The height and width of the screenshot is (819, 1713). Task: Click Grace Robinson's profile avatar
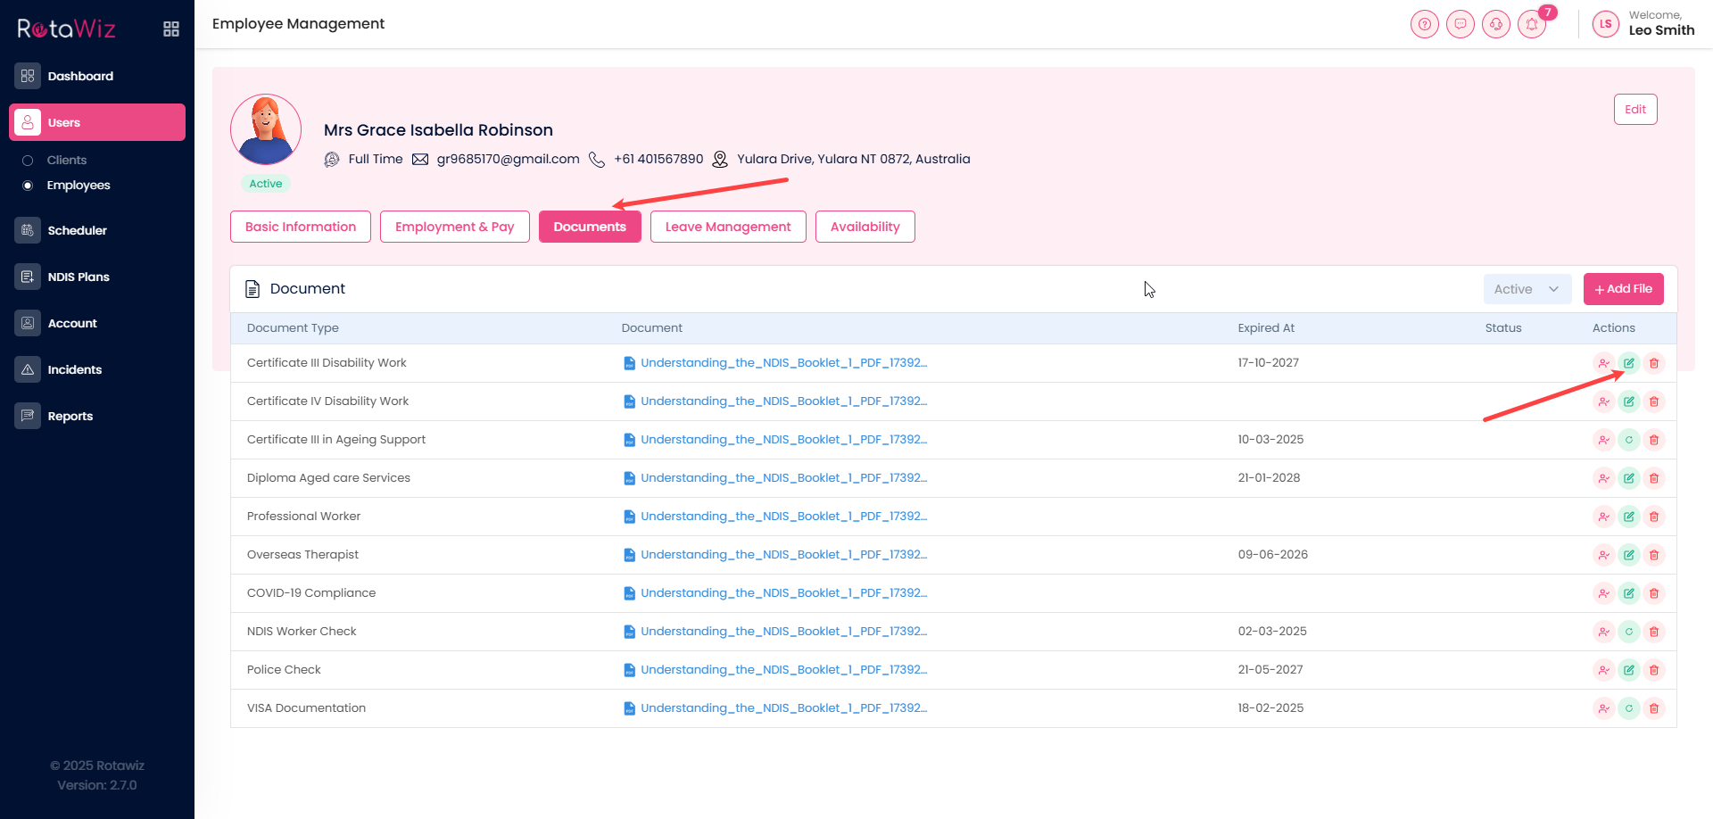click(x=266, y=129)
